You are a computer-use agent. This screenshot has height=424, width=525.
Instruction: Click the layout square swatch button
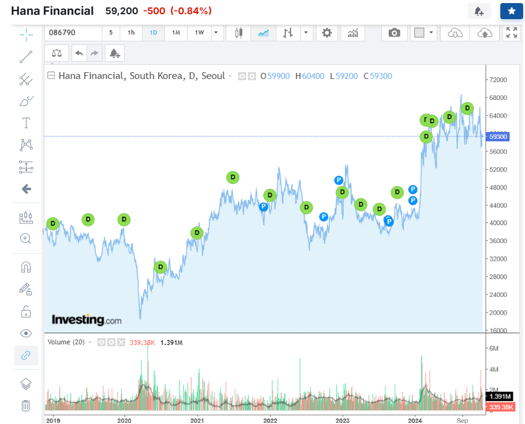pyautogui.click(x=419, y=33)
